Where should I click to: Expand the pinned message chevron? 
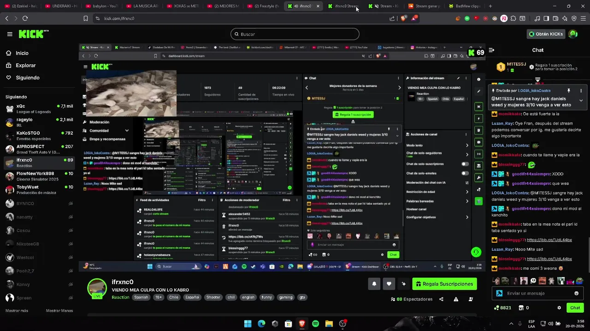click(581, 100)
